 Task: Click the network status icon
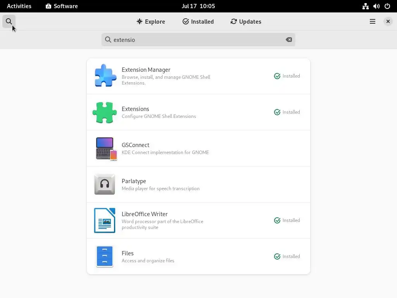coord(365,6)
